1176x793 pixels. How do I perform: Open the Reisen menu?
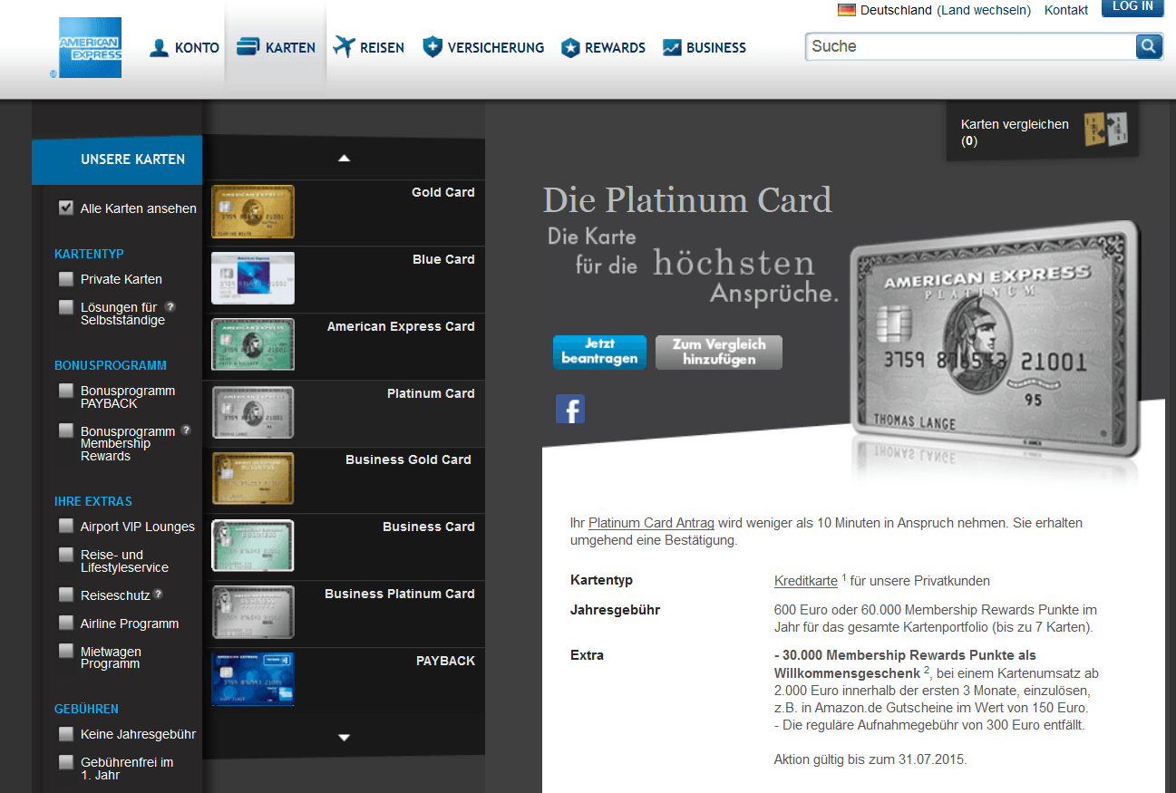click(368, 48)
